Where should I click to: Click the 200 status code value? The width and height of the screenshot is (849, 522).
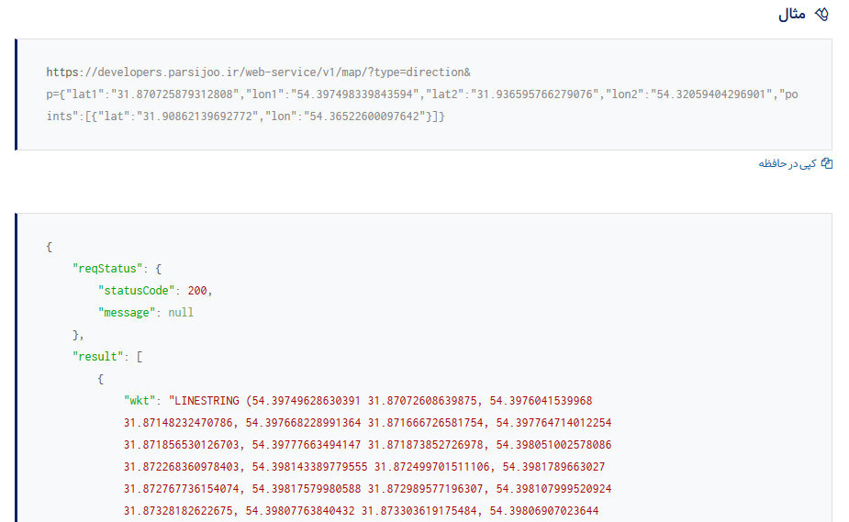[197, 290]
